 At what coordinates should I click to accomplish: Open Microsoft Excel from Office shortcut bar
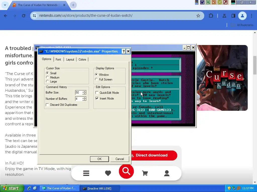[x=208, y=2]
